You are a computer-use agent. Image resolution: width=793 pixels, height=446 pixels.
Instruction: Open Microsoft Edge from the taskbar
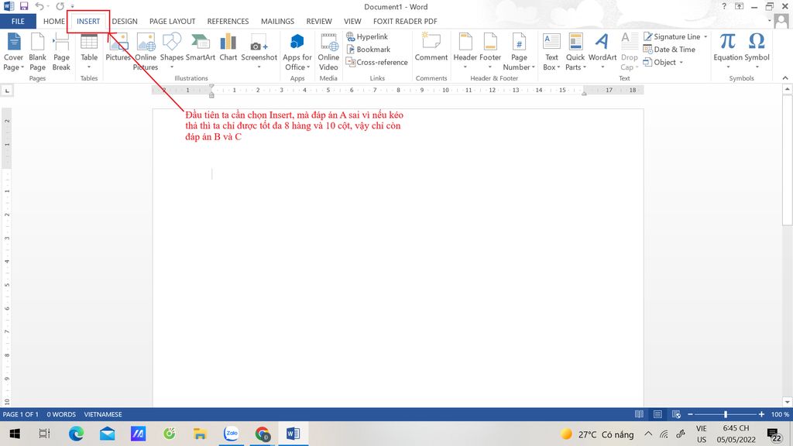click(x=76, y=434)
